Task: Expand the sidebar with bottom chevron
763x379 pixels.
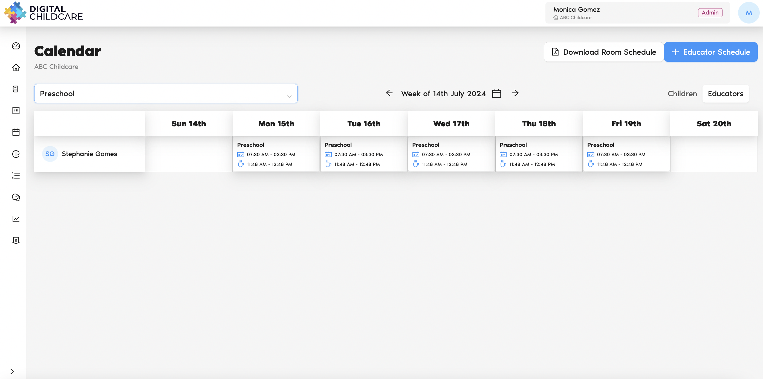Action: coord(12,371)
